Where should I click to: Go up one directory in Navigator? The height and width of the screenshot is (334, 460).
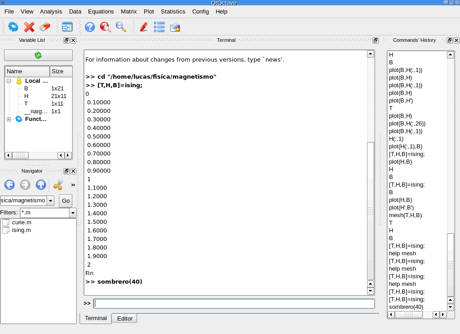tap(41, 185)
